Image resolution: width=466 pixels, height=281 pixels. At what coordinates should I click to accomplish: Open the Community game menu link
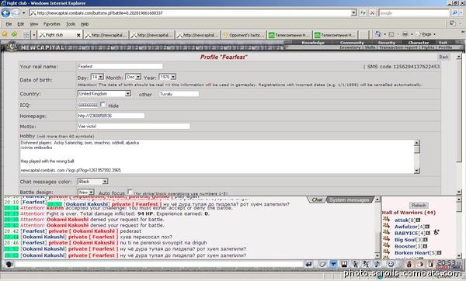pyautogui.click(x=352, y=43)
